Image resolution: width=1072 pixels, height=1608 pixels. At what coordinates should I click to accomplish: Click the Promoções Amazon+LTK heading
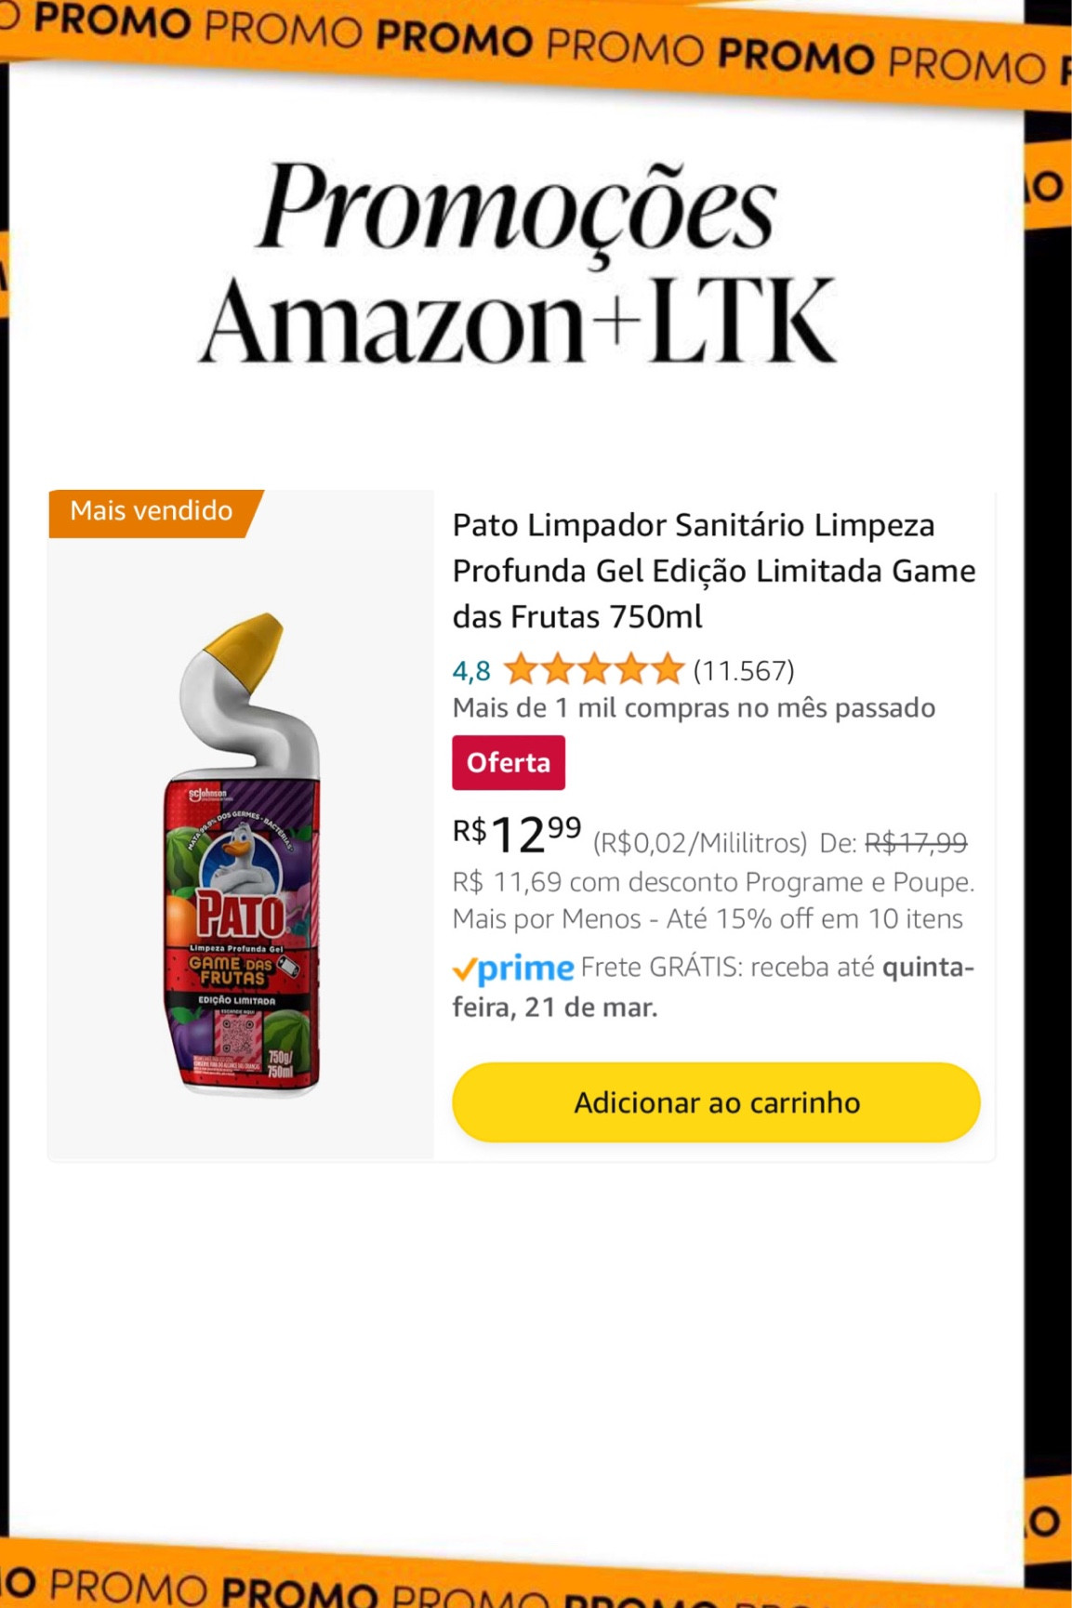[x=517, y=263]
